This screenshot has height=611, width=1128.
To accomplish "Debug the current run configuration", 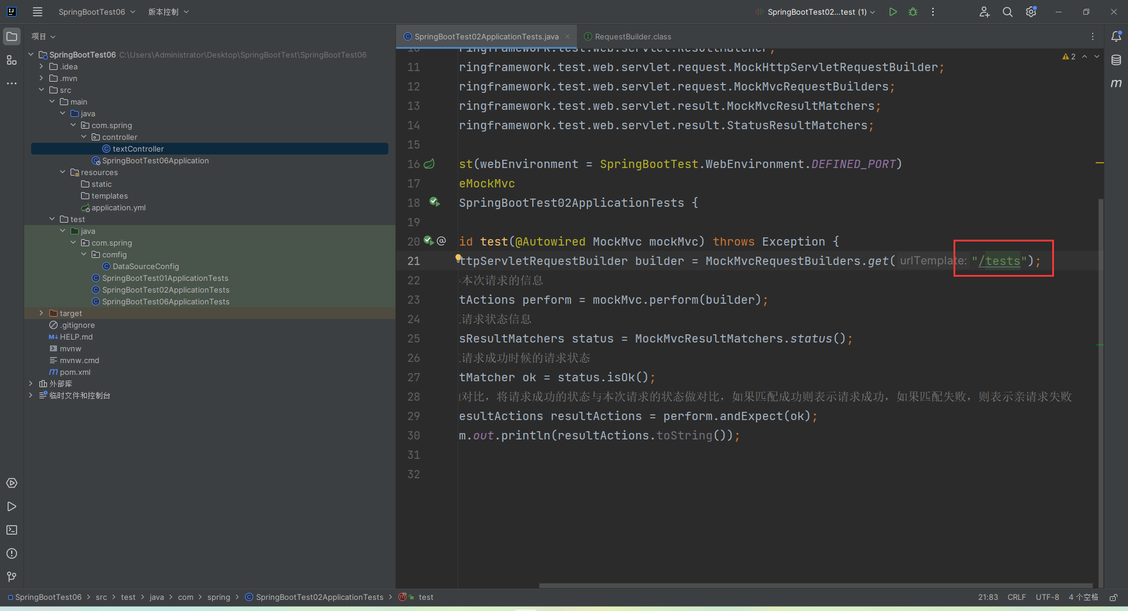I will click(x=913, y=12).
